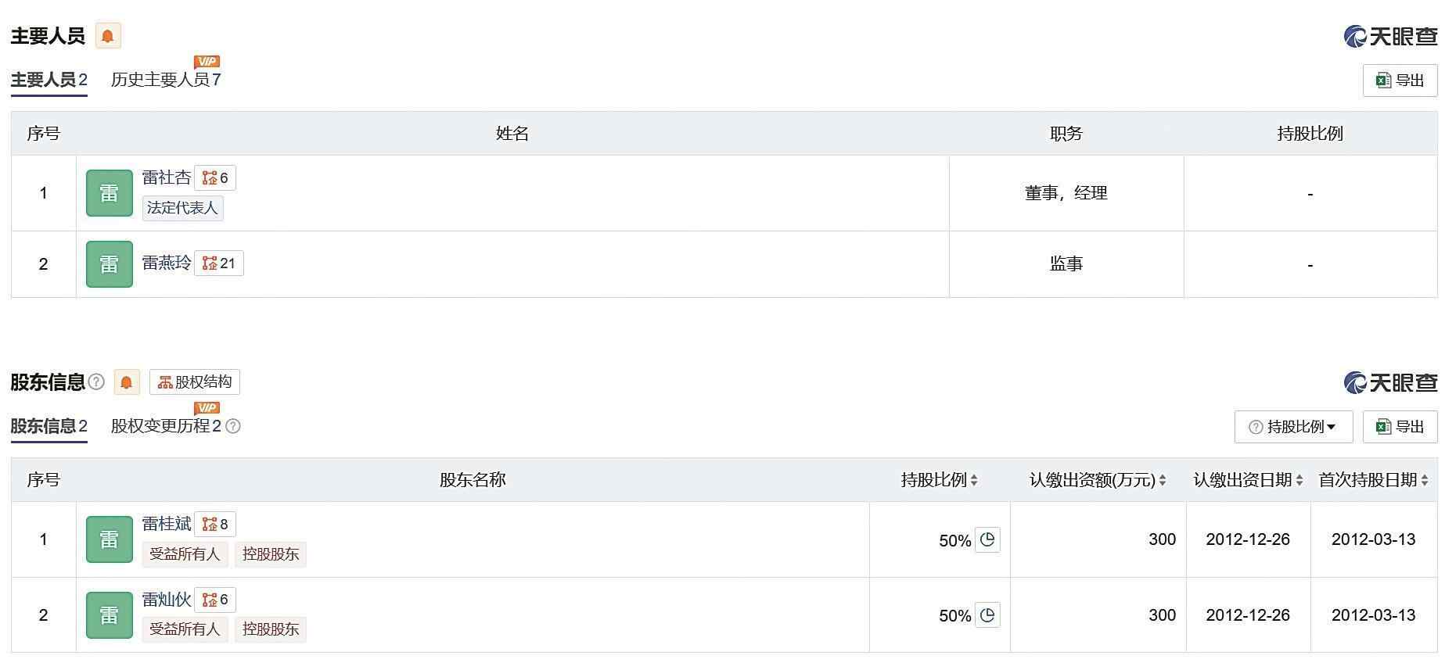1445x670 pixels.
Task: Click help icon next to 股权变更历程 tab
Action: (x=233, y=426)
